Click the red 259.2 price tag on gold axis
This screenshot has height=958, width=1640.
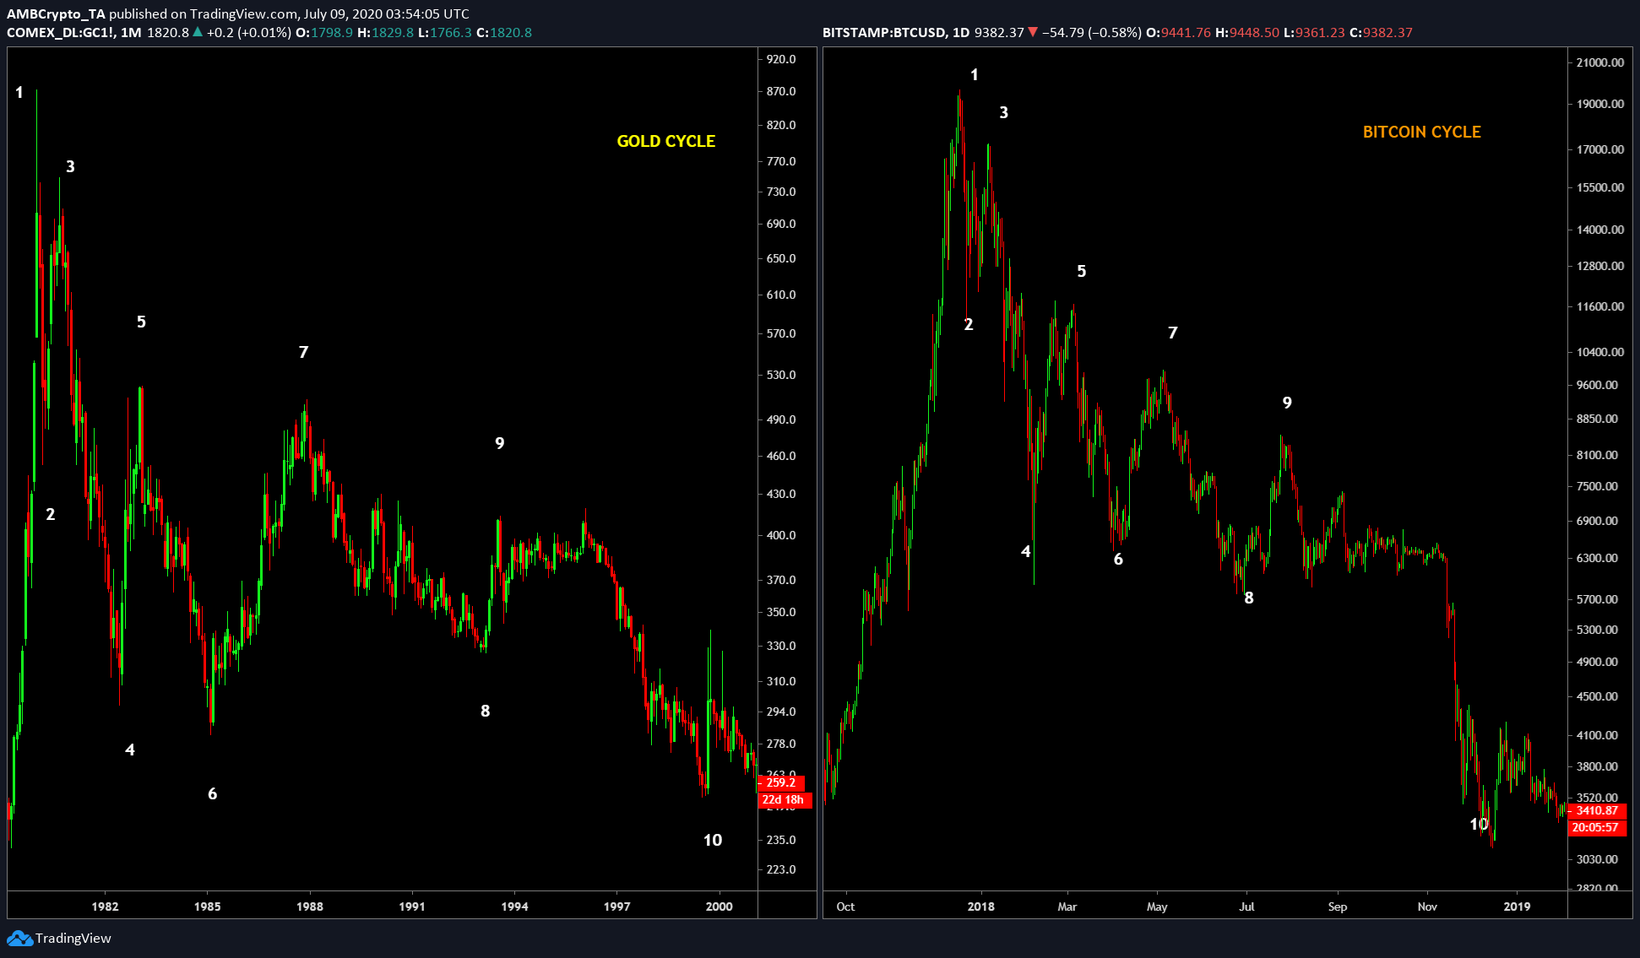tap(782, 782)
